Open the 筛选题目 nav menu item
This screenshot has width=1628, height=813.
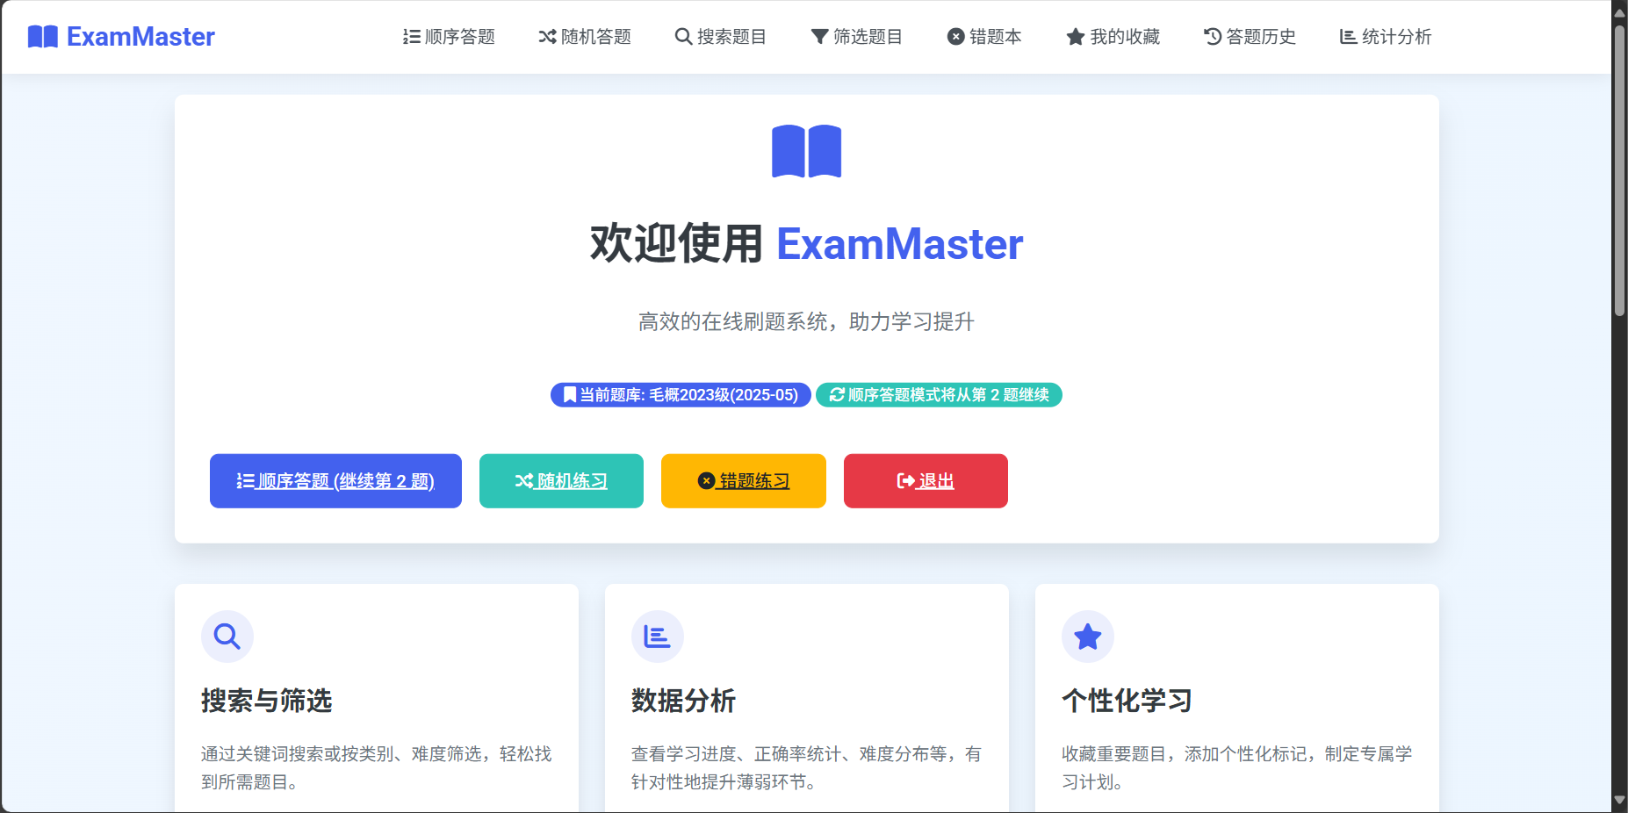857,37
